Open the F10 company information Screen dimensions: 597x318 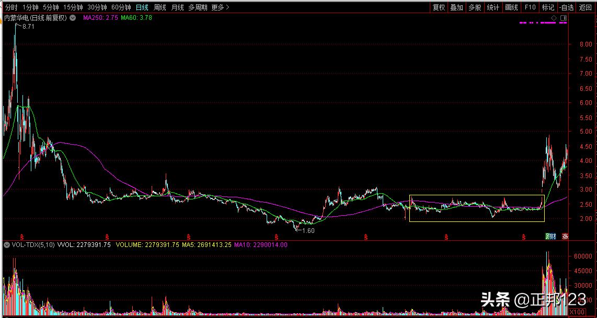click(x=530, y=7)
